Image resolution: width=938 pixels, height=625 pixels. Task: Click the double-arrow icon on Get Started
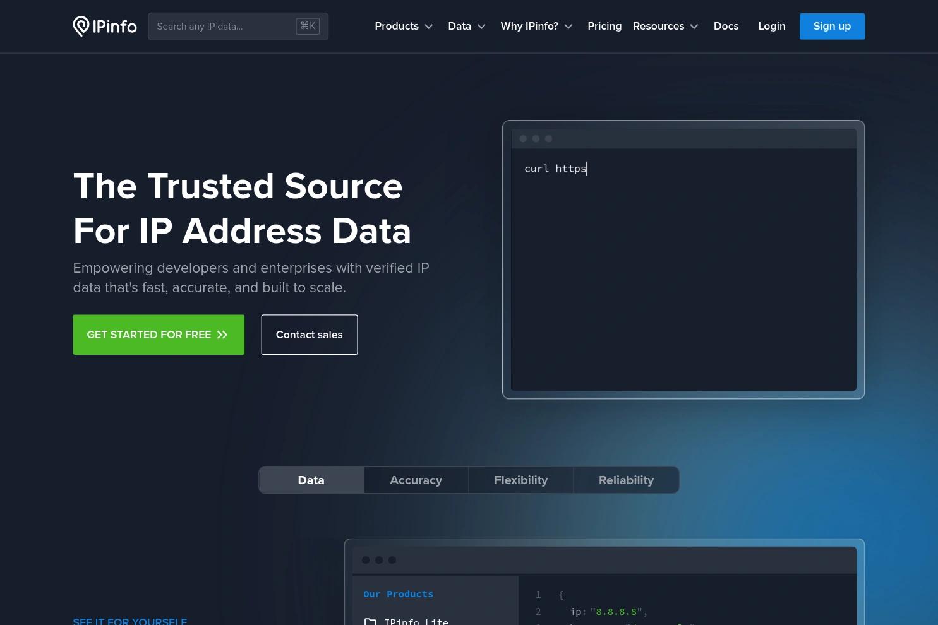point(222,335)
